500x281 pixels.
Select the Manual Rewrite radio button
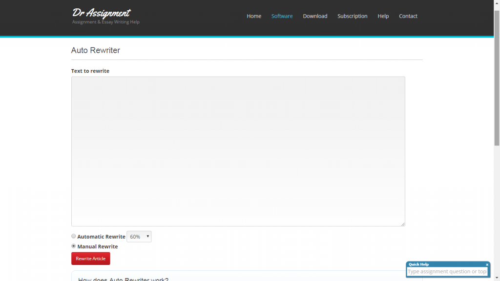74,246
